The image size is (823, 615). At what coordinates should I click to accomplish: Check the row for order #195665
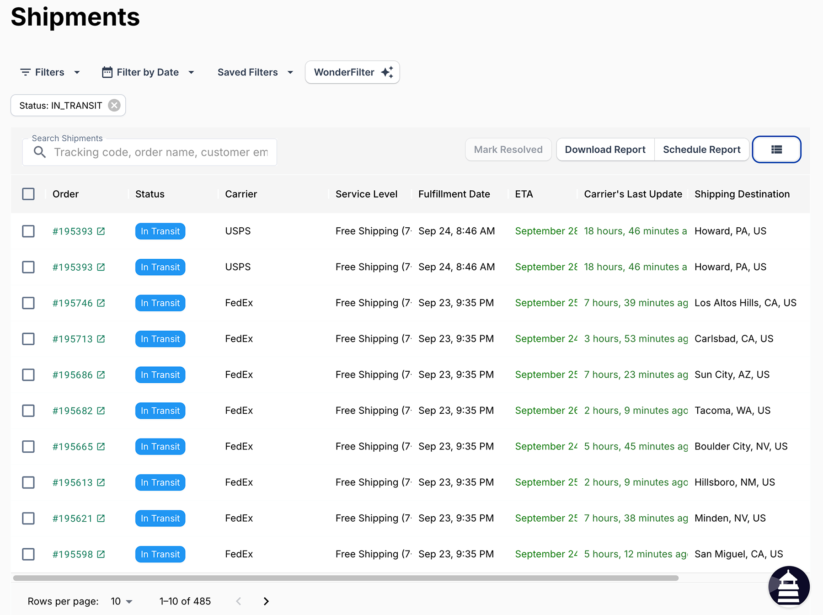(x=28, y=446)
